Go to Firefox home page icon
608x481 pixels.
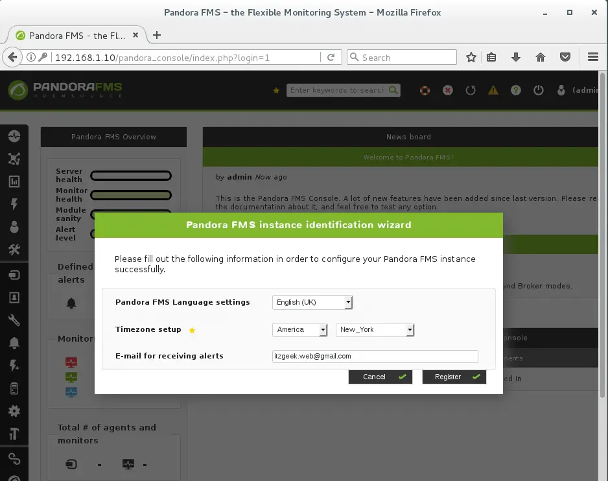[x=541, y=58]
